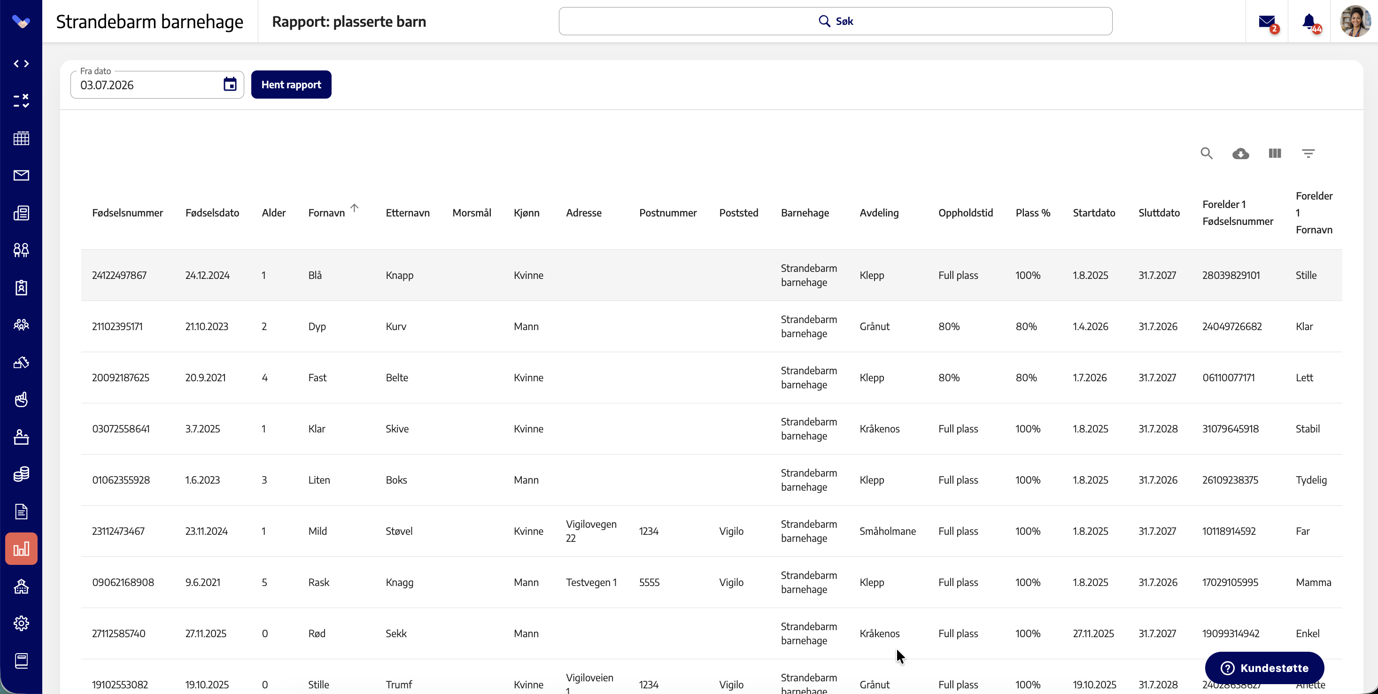The width and height of the screenshot is (1378, 694).
Task: Open the settings gear in sidebar
Action: pos(22,623)
